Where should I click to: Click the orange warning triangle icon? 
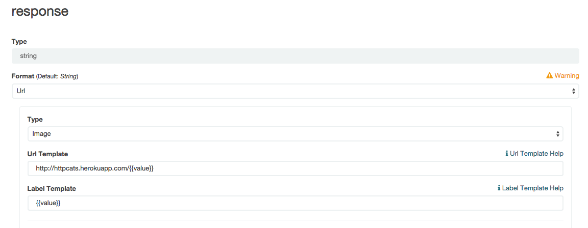click(549, 76)
